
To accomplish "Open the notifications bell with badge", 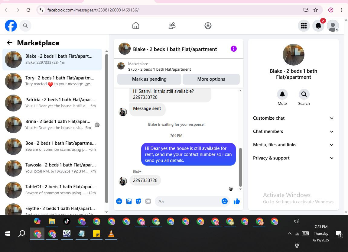I will (x=318, y=26).
